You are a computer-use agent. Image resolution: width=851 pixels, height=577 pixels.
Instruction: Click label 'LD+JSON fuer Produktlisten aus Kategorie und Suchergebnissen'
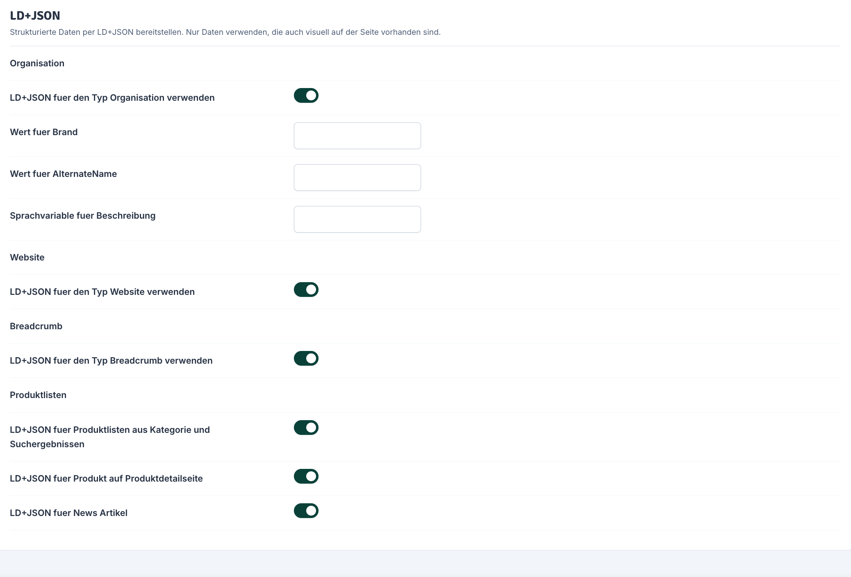pyautogui.click(x=110, y=437)
